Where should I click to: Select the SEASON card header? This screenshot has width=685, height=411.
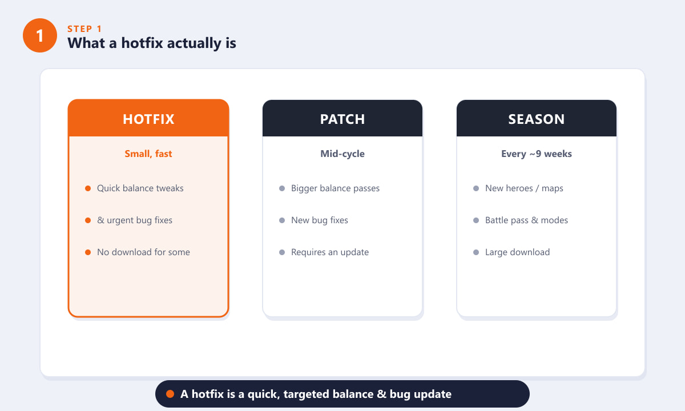click(537, 119)
